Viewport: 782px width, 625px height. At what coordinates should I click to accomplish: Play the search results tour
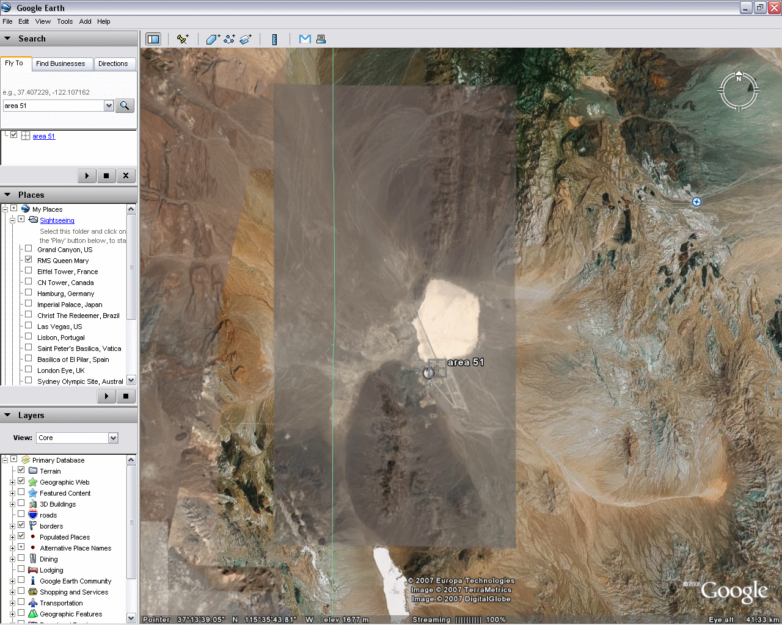point(87,176)
